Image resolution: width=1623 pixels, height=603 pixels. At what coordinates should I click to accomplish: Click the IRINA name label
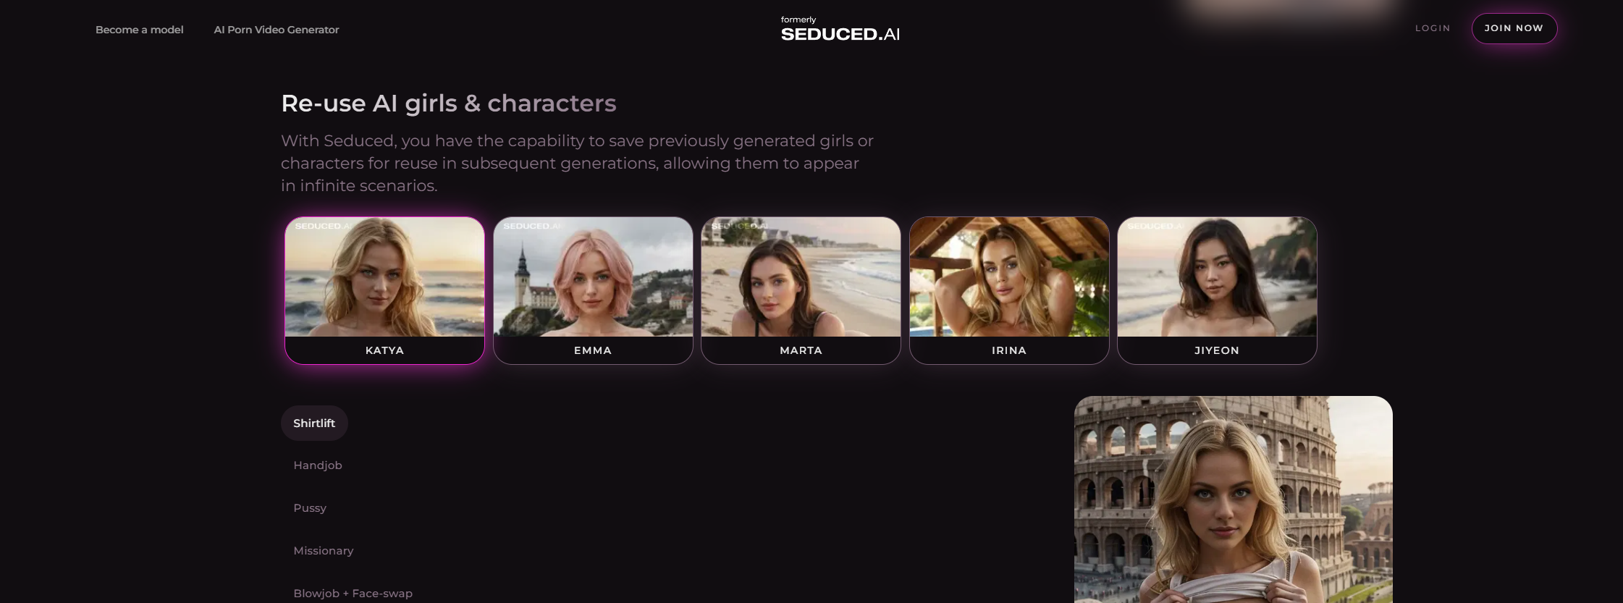[x=1009, y=350]
